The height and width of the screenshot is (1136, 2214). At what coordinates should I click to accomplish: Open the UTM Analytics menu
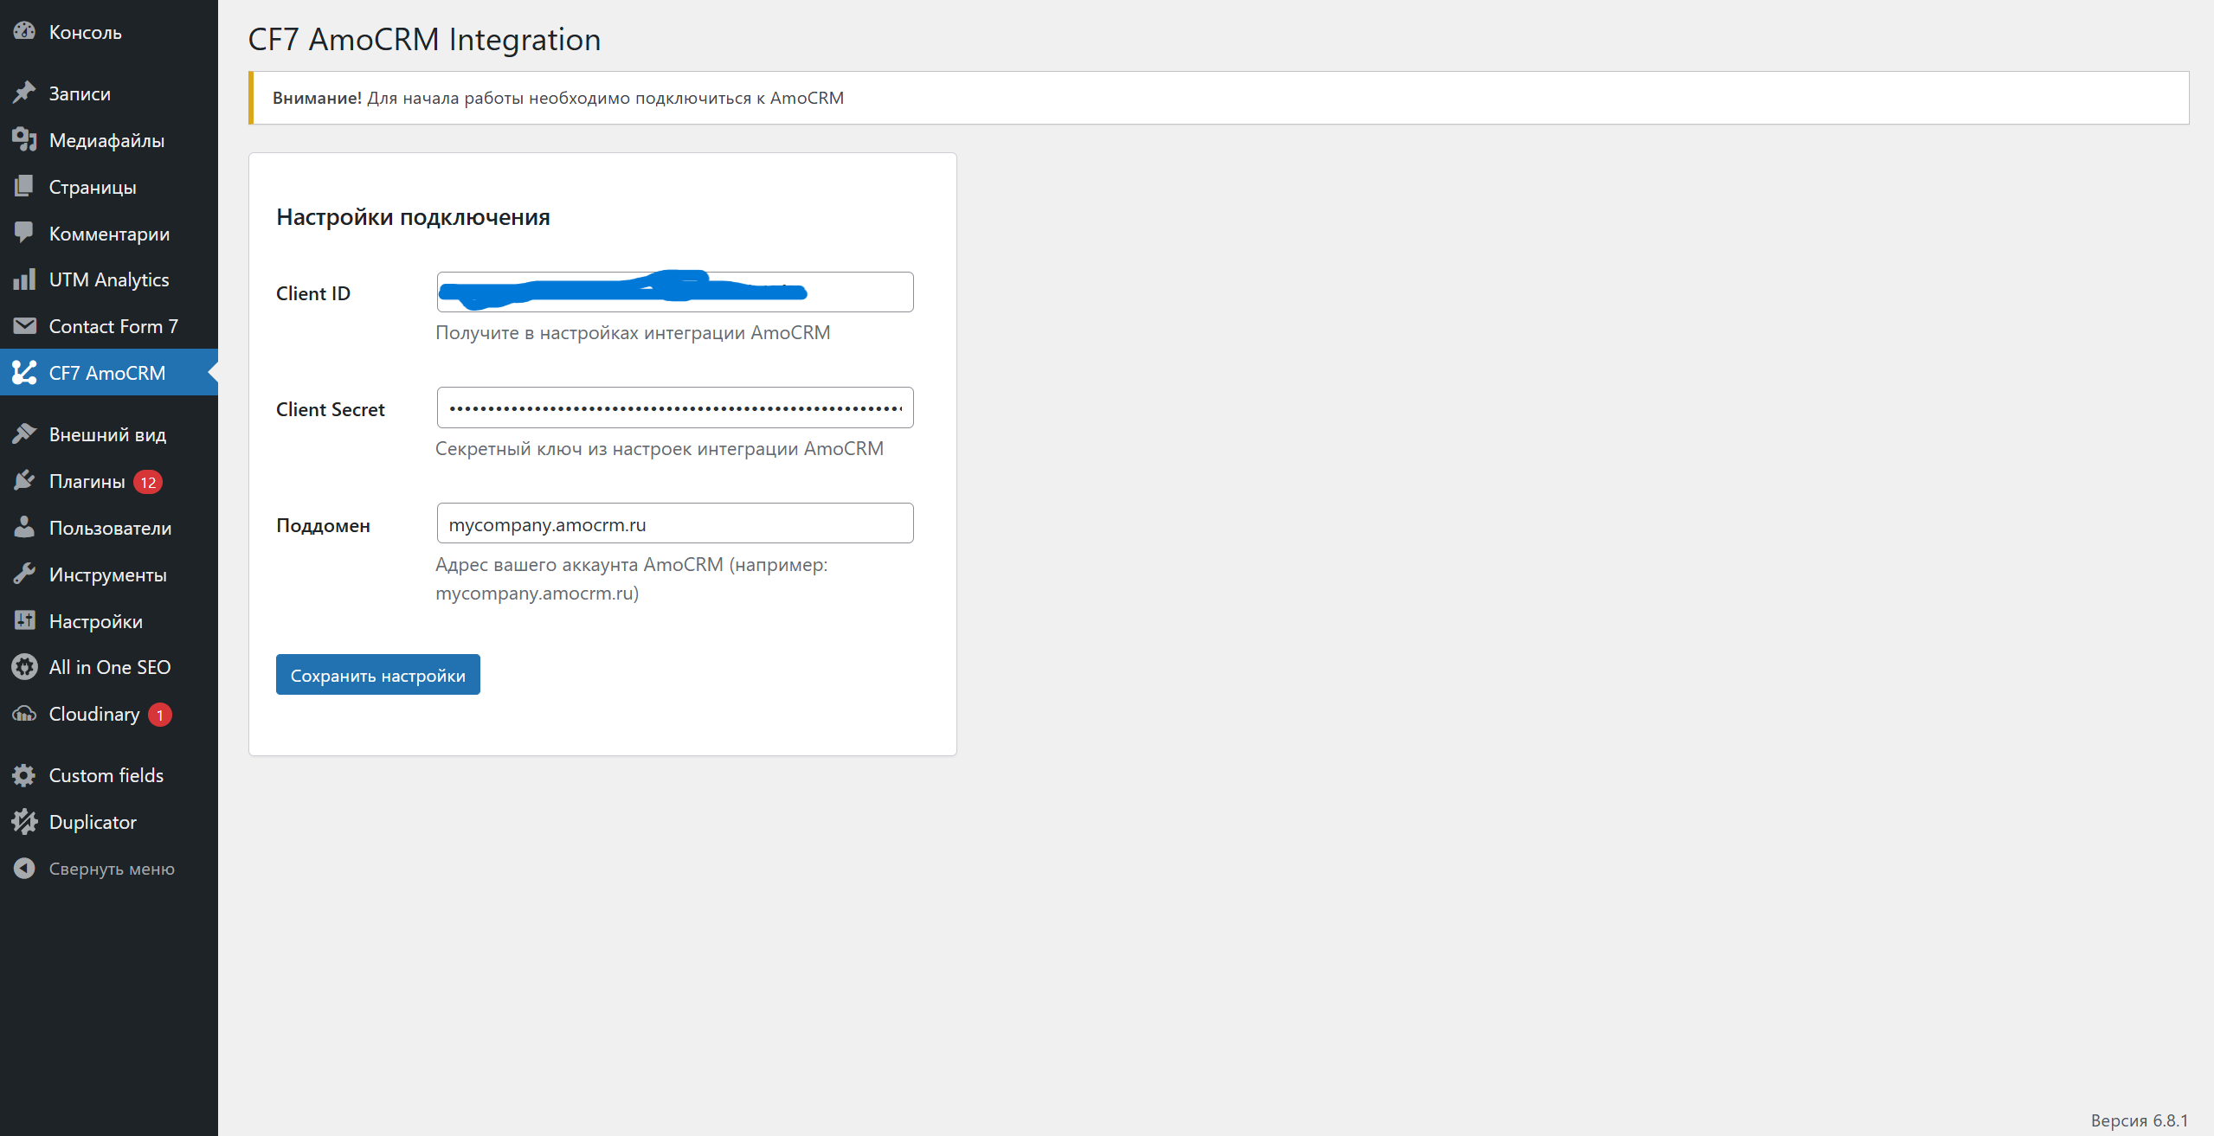coord(109,279)
